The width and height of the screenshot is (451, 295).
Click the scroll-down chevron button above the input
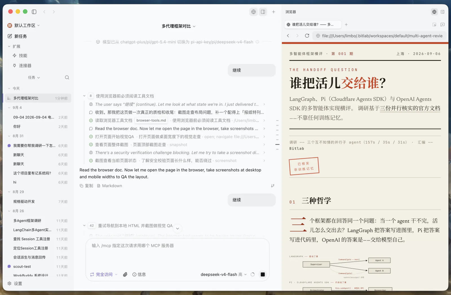coord(178,229)
